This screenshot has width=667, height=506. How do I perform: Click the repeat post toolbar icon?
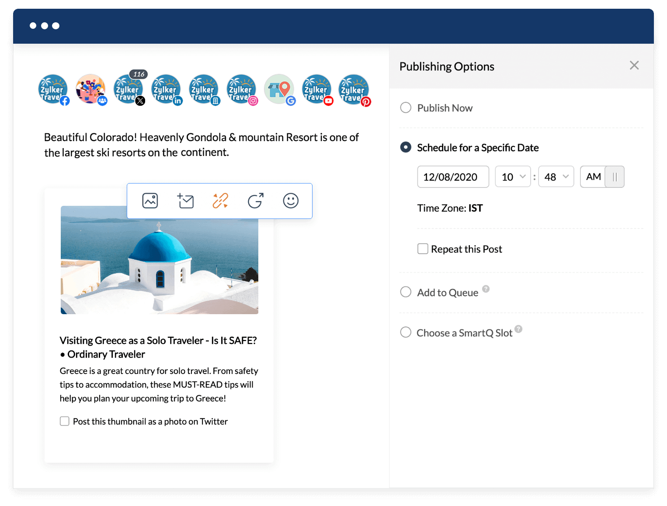click(x=255, y=201)
